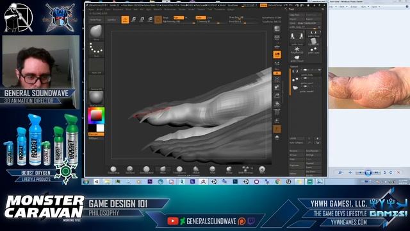Select the Rotate transform tool in top shelf
The image size is (410, 231).
pyautogui.click(x=150, y=20)
